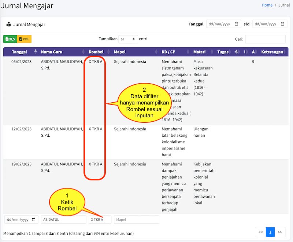This screenshot has width=293, height=242.
Task: Sort by the Mapel column header
Action: pyautogui.click(x=120, y=52)
